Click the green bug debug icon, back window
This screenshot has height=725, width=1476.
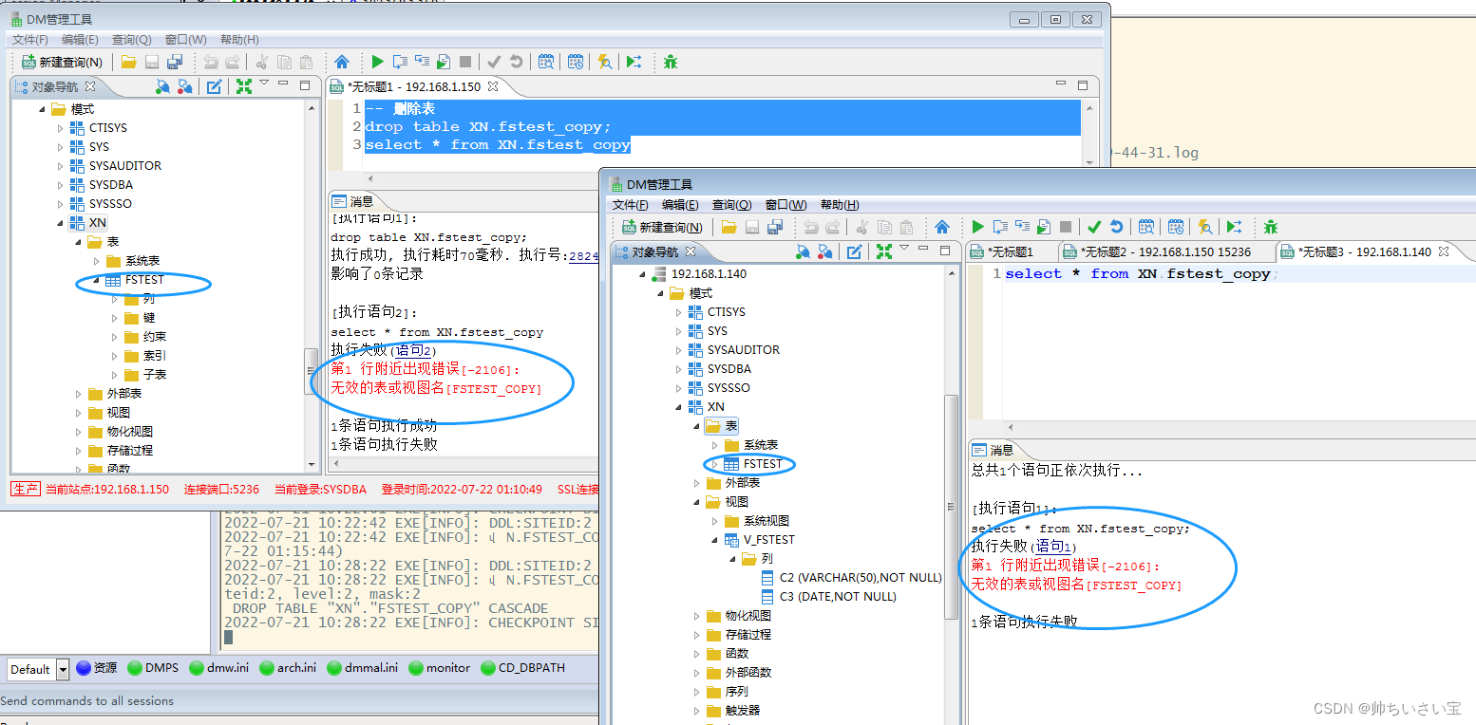click(671, 62)
